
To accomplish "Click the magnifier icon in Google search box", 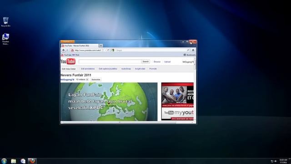I will [188, 50].
